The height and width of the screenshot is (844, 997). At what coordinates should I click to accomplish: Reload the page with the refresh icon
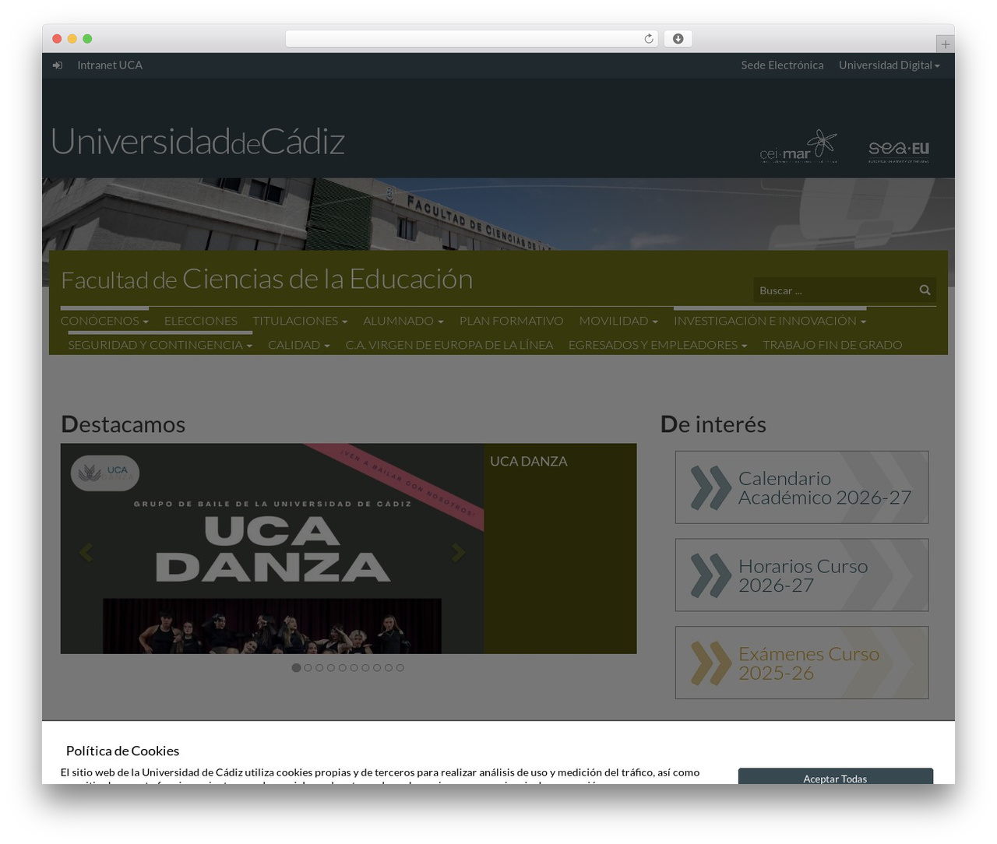pyautogui.click(x=649, y=39)
